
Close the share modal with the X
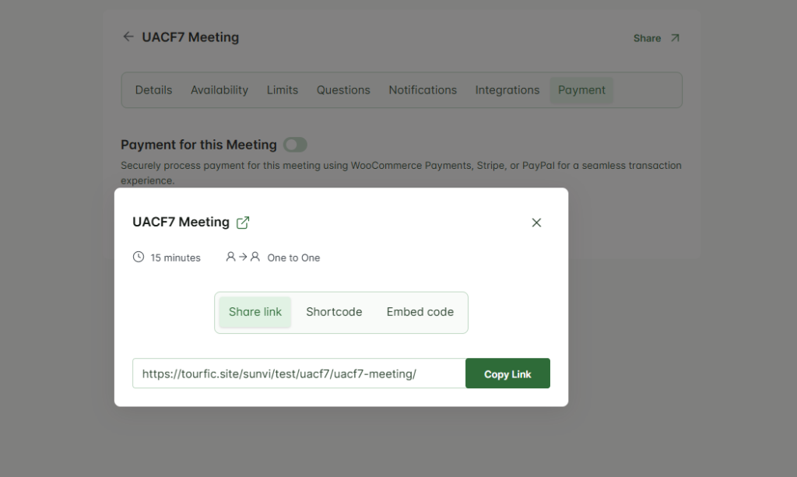point(536,223)
